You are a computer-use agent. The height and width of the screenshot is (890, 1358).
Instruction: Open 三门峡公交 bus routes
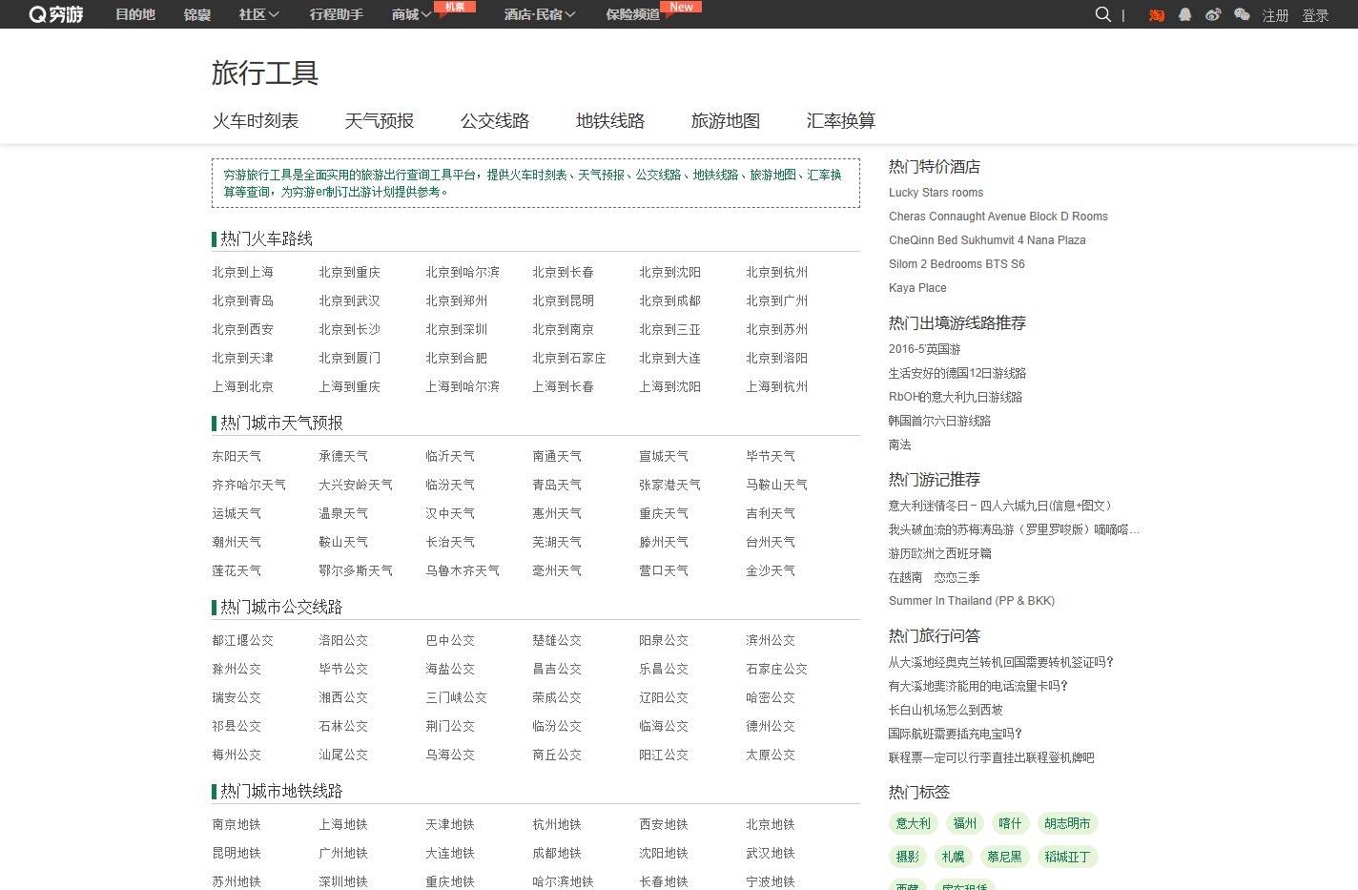coord(456,697)
